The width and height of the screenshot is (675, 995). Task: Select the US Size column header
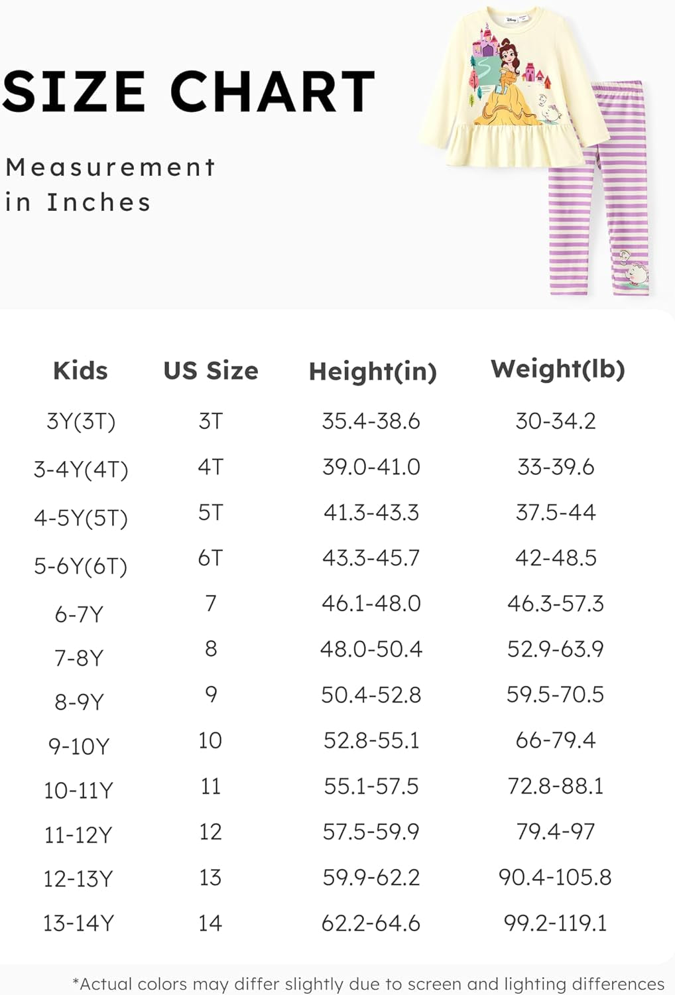(211, 370)
